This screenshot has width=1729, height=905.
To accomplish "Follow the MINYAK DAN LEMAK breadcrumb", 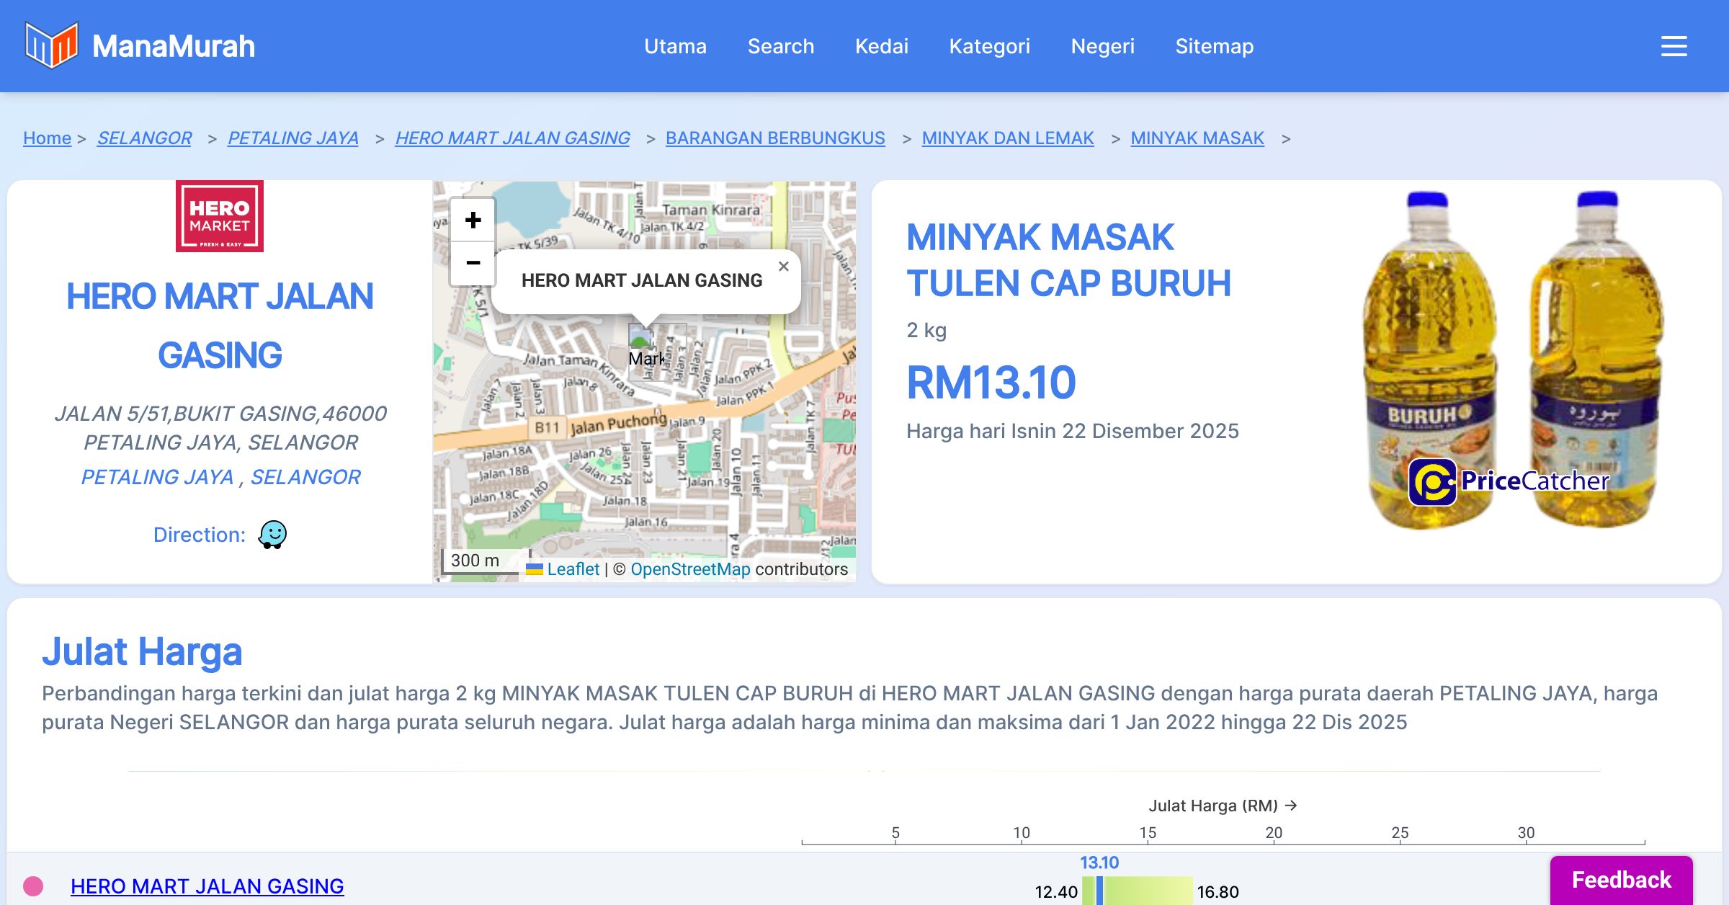I will 1007,138.
